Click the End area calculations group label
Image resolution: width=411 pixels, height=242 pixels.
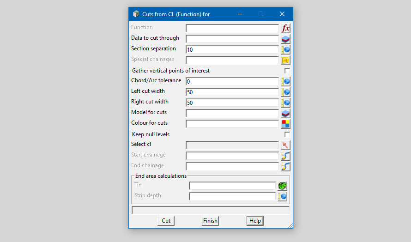(x=161, y=176)
